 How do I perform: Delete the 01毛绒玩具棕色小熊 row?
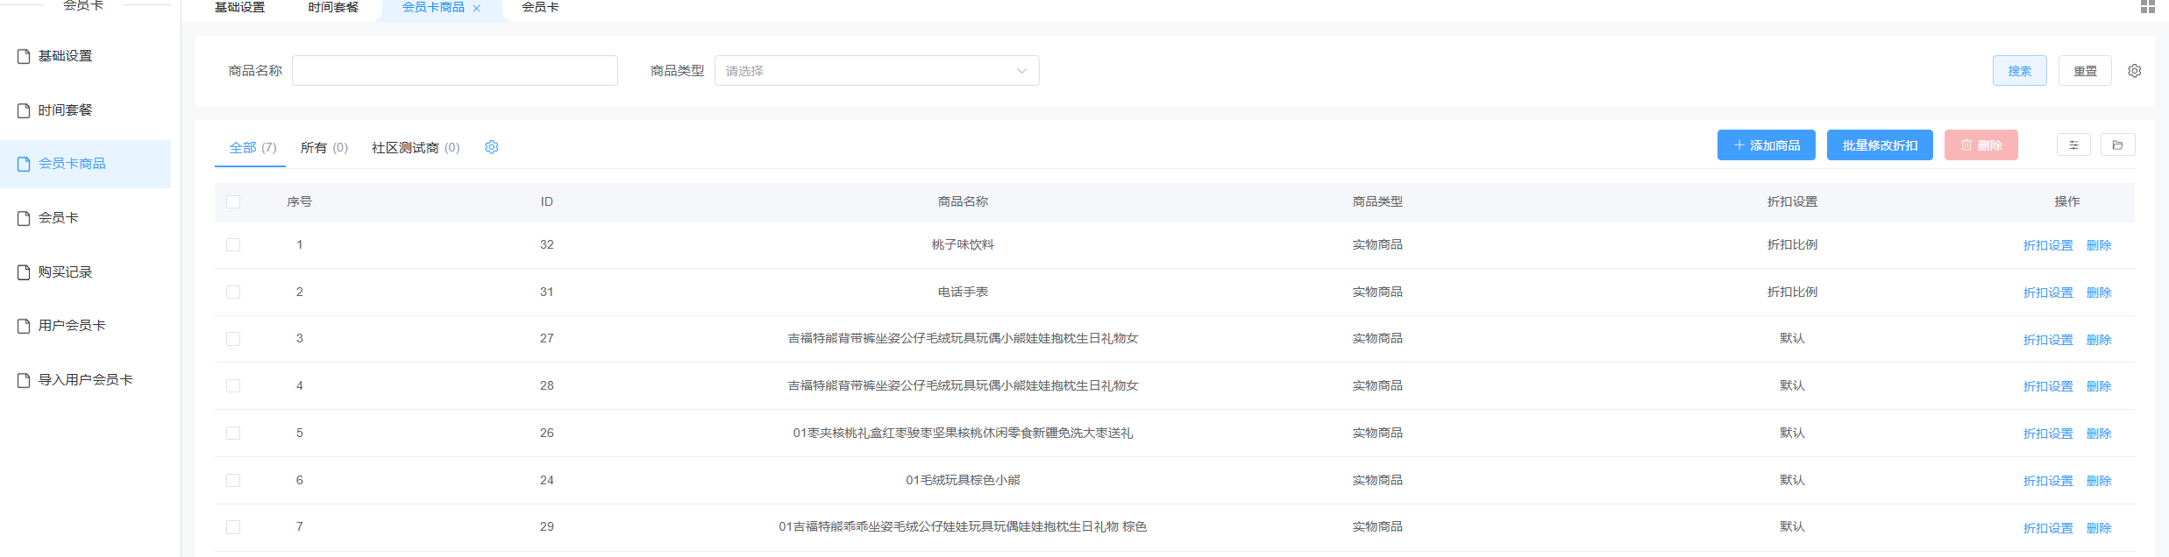pyautogui.click(x=2099, y=481)
